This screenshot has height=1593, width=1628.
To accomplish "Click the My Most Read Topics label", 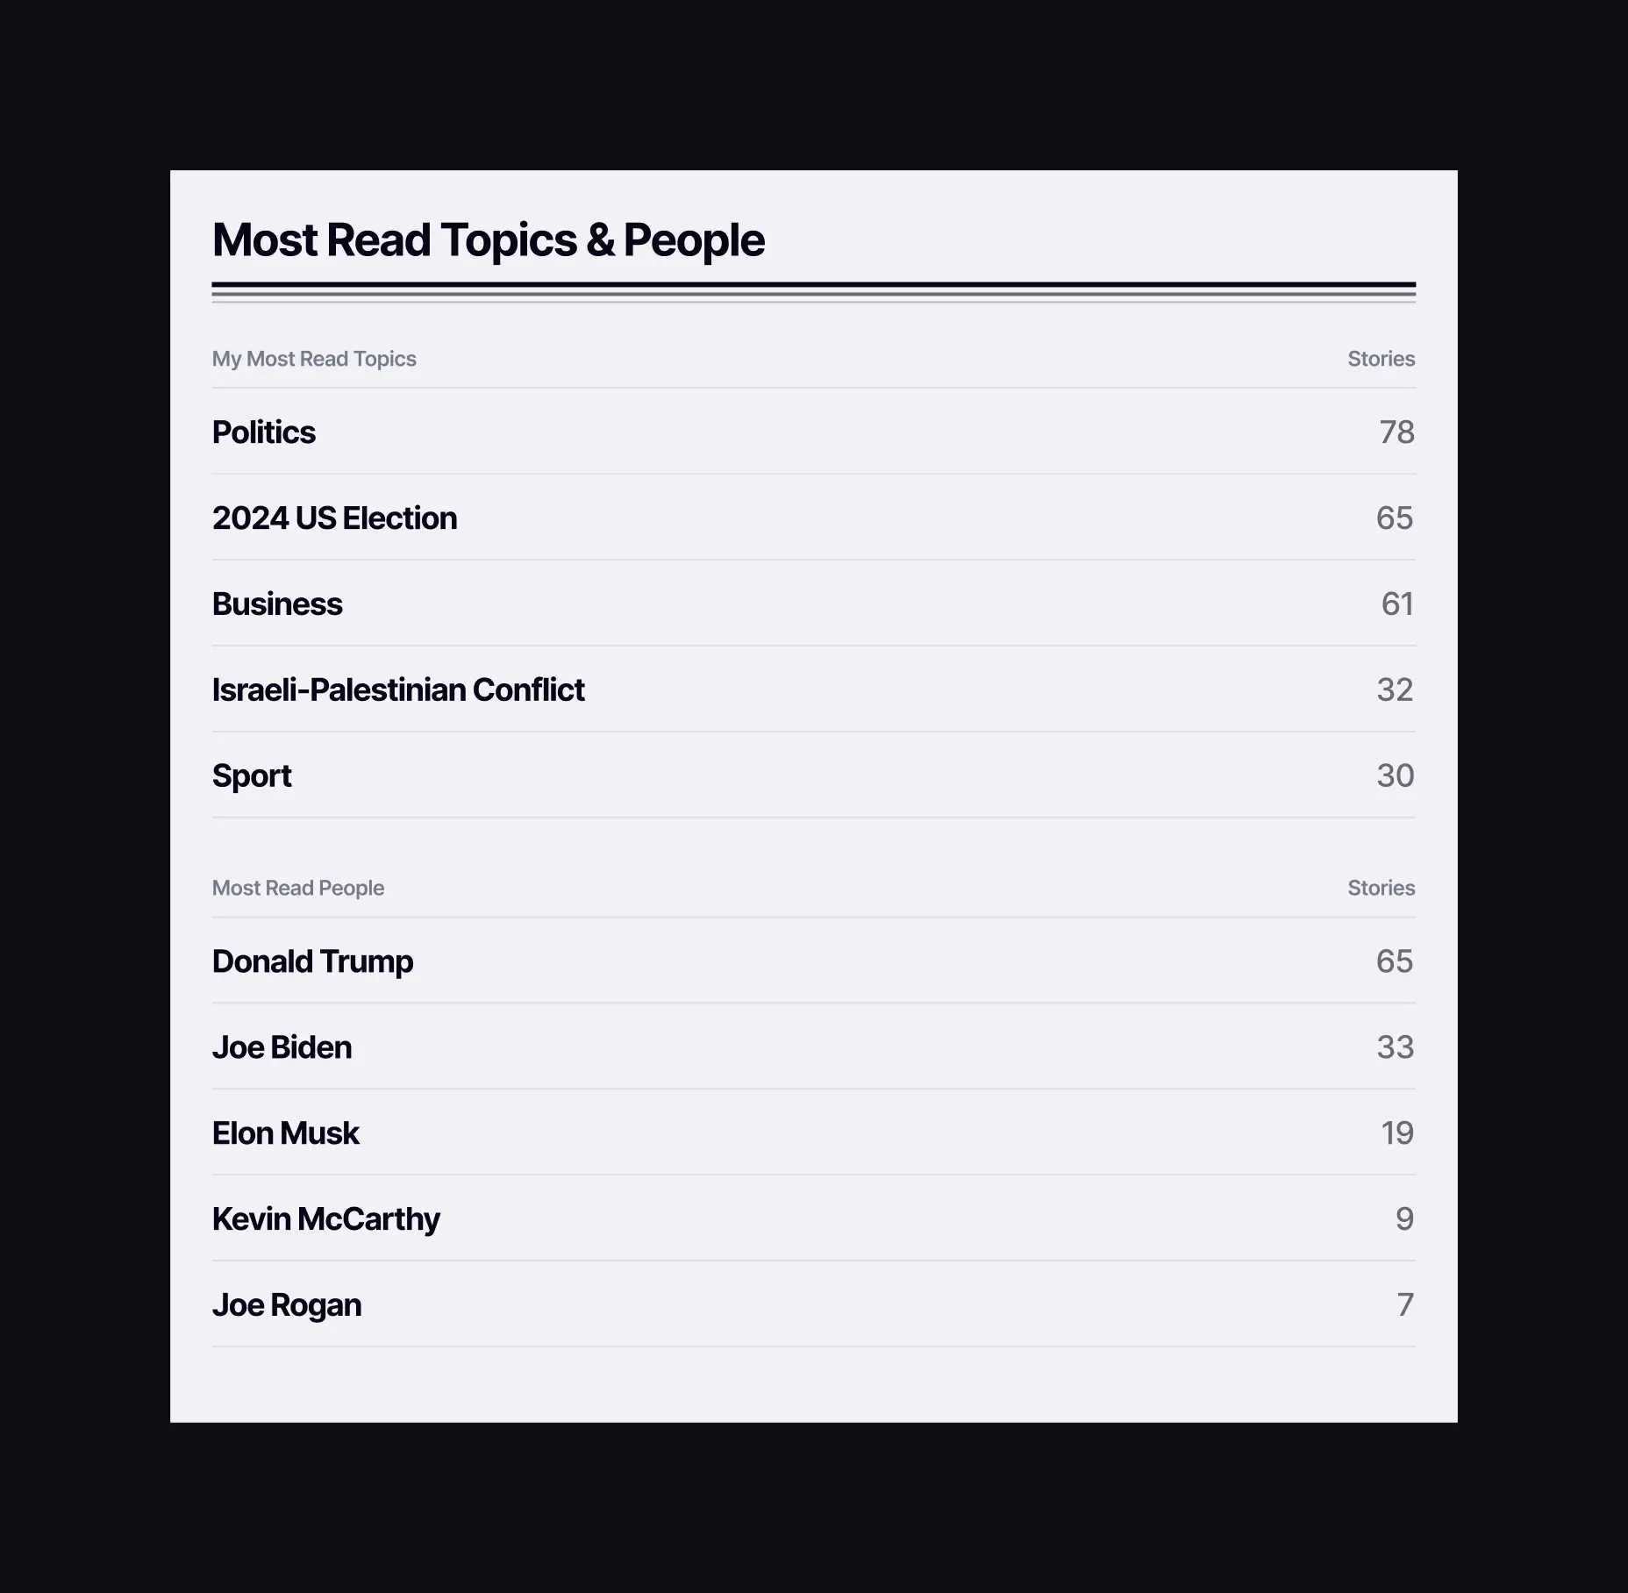I will pos(314,359).
